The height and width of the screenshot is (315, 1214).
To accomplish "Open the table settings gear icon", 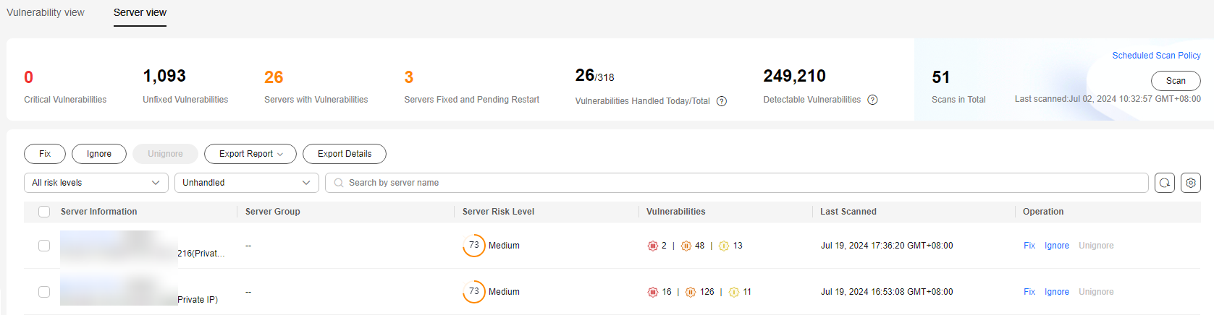I will 1191,183.
